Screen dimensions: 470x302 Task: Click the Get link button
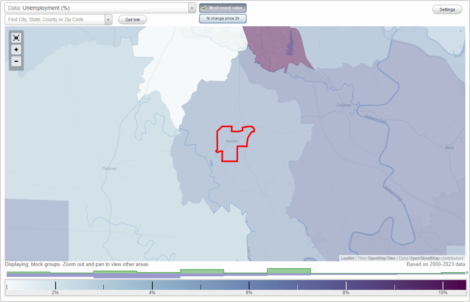132,20
